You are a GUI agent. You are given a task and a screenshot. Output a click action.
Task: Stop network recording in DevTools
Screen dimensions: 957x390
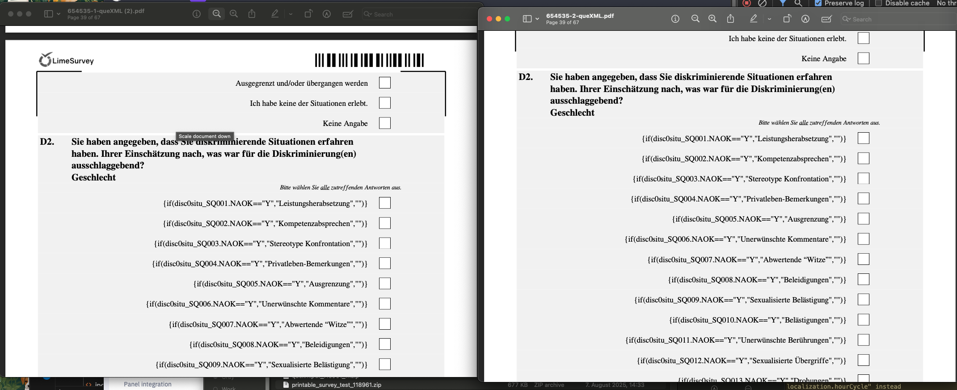(746, 3)
